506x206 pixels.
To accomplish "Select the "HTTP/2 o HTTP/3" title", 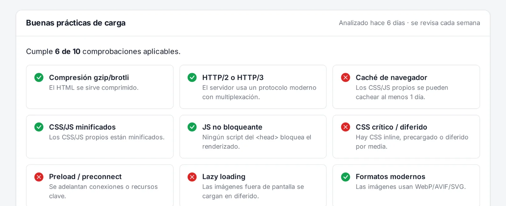I will tap(233, 78).
